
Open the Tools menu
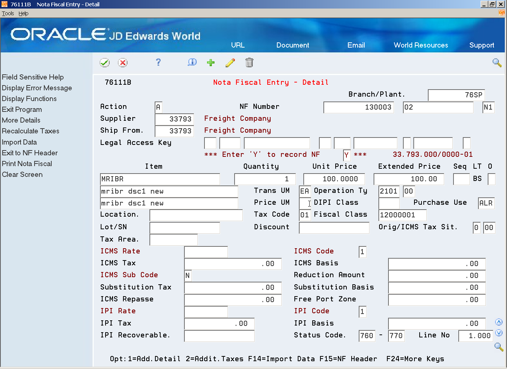pos(8,13)
